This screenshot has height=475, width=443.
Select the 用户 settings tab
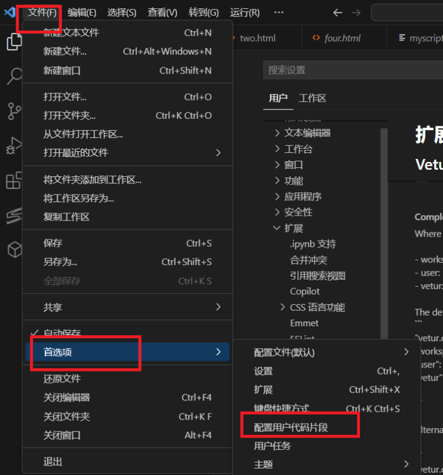(x=278, y=98)
